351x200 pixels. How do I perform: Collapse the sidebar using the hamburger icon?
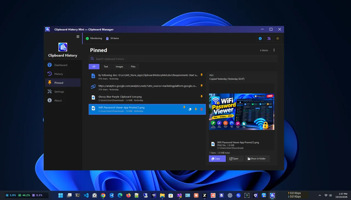[78, 36]
